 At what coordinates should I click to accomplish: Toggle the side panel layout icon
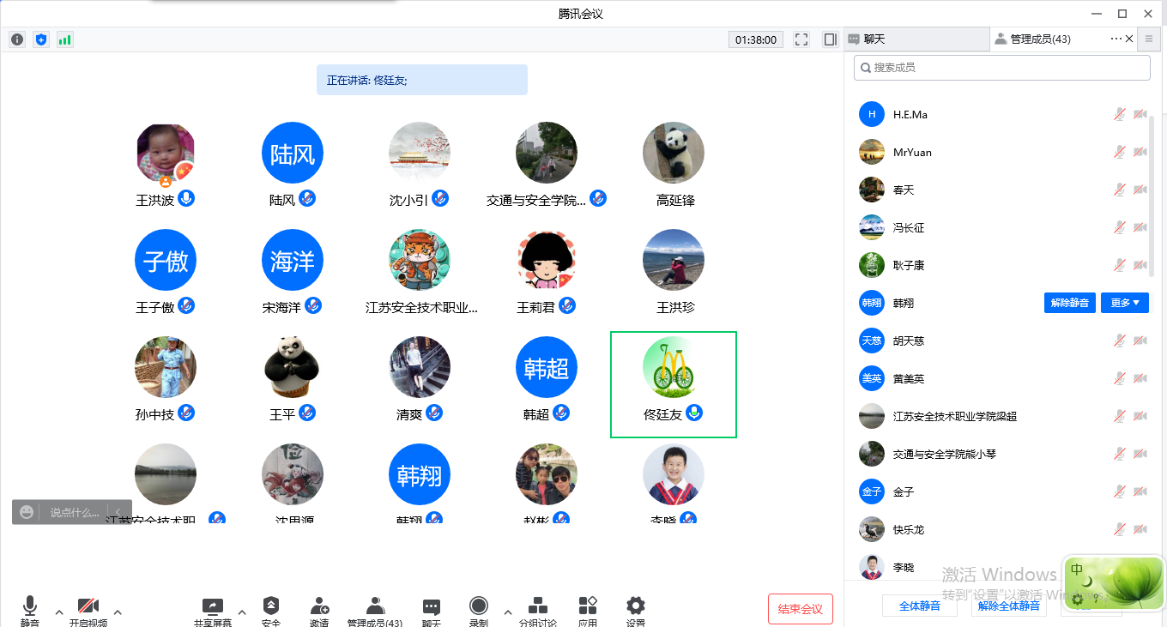[x=830, y=39]
